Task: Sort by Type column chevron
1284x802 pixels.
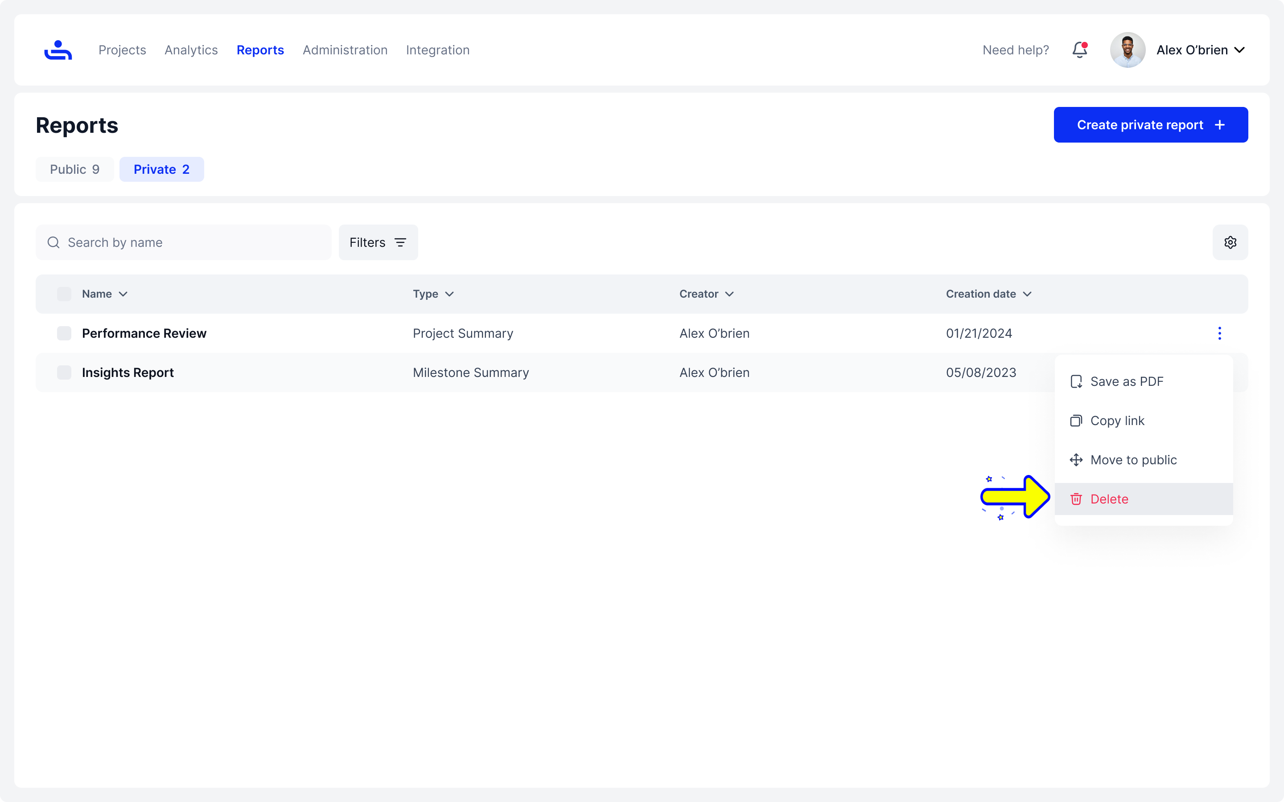Action: (x=449, y=294)
